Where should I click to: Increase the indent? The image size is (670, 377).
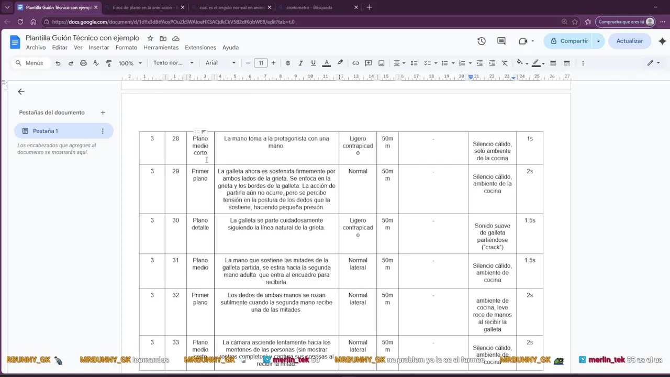[492, 63]
